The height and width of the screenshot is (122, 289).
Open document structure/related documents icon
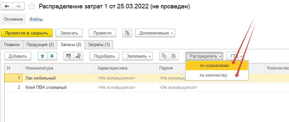pos(127,33)
